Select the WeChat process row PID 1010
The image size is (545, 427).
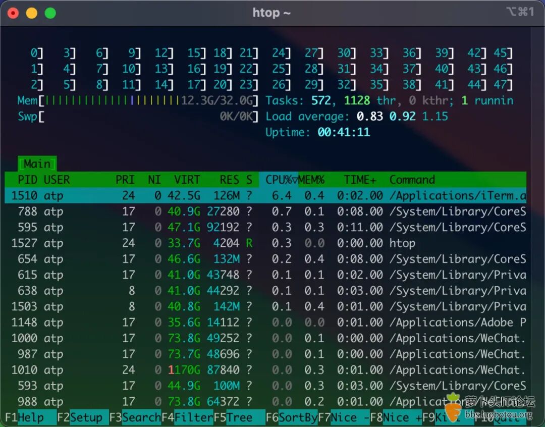(265, 369)
